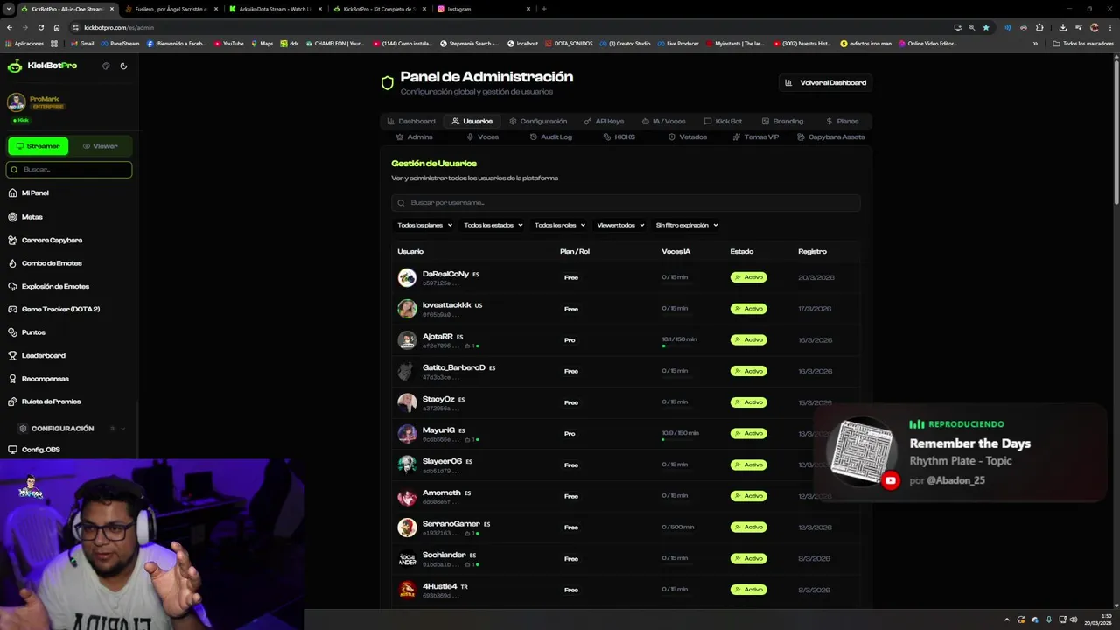Screen dimensions: 1120x630
Task: Toggle Activo status for AjotaRR
Action: (x=749, y=339)
